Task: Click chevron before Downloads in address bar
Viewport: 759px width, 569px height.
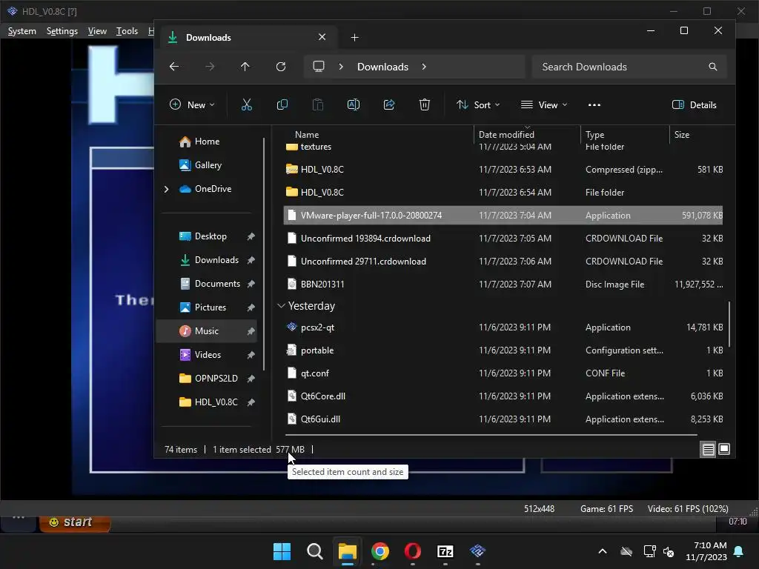Action: coord(341,67)
